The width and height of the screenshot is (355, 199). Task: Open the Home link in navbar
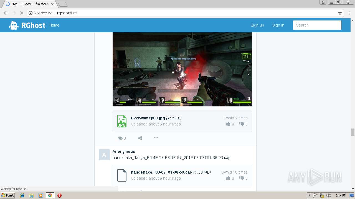[x=54, y=25]
